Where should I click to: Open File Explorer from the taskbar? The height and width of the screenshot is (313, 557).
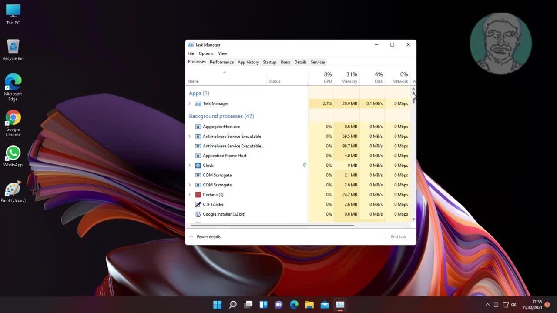[x=309, y=305]
